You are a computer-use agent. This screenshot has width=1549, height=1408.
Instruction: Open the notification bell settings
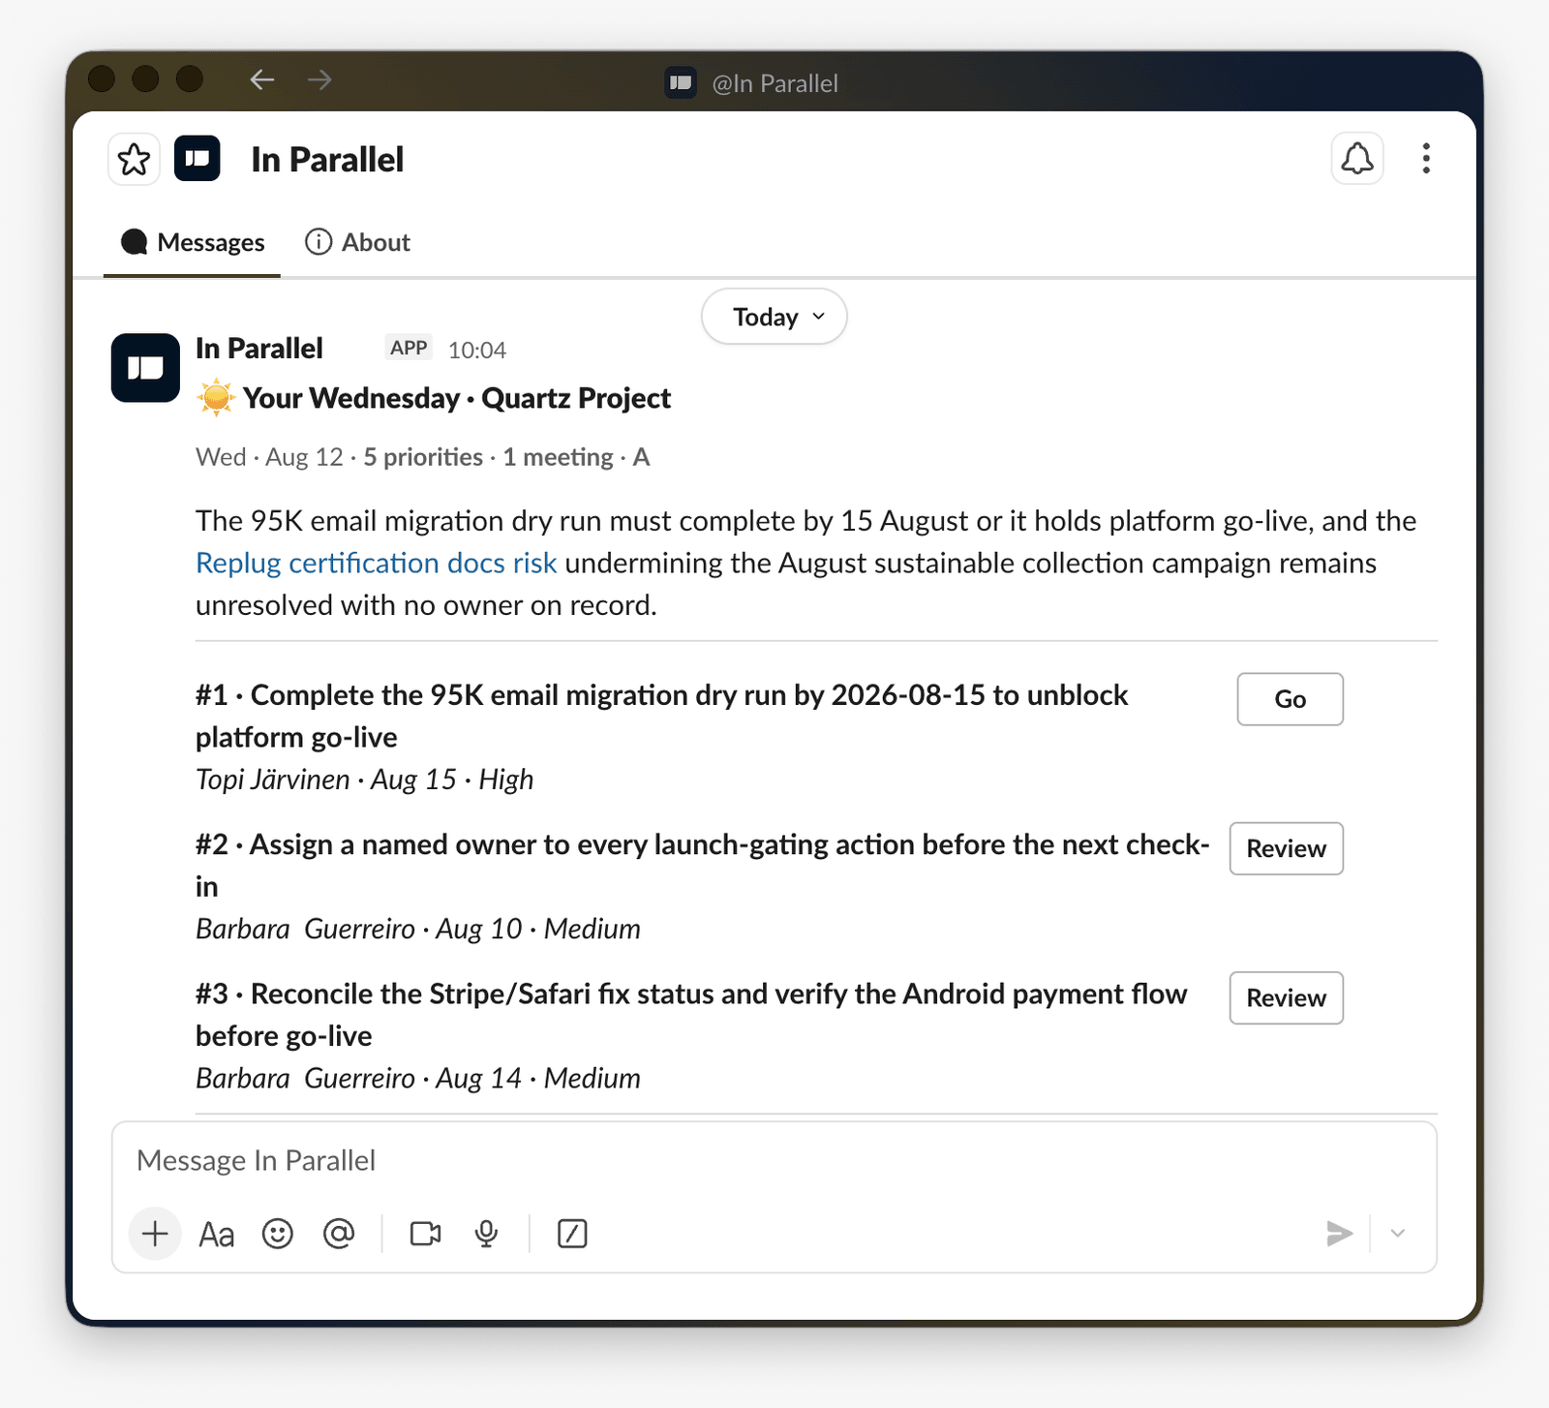[1357, 159]
